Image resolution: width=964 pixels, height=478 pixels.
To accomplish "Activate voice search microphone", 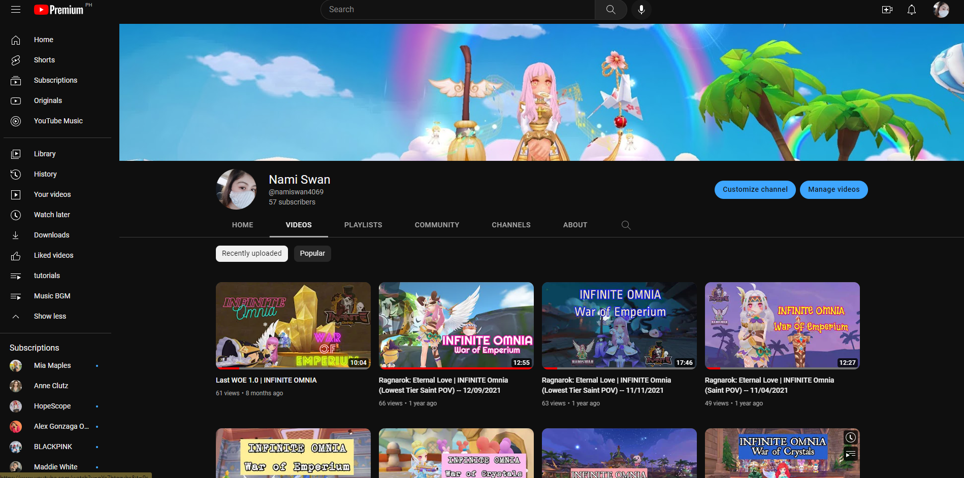I will pos(641,10).
